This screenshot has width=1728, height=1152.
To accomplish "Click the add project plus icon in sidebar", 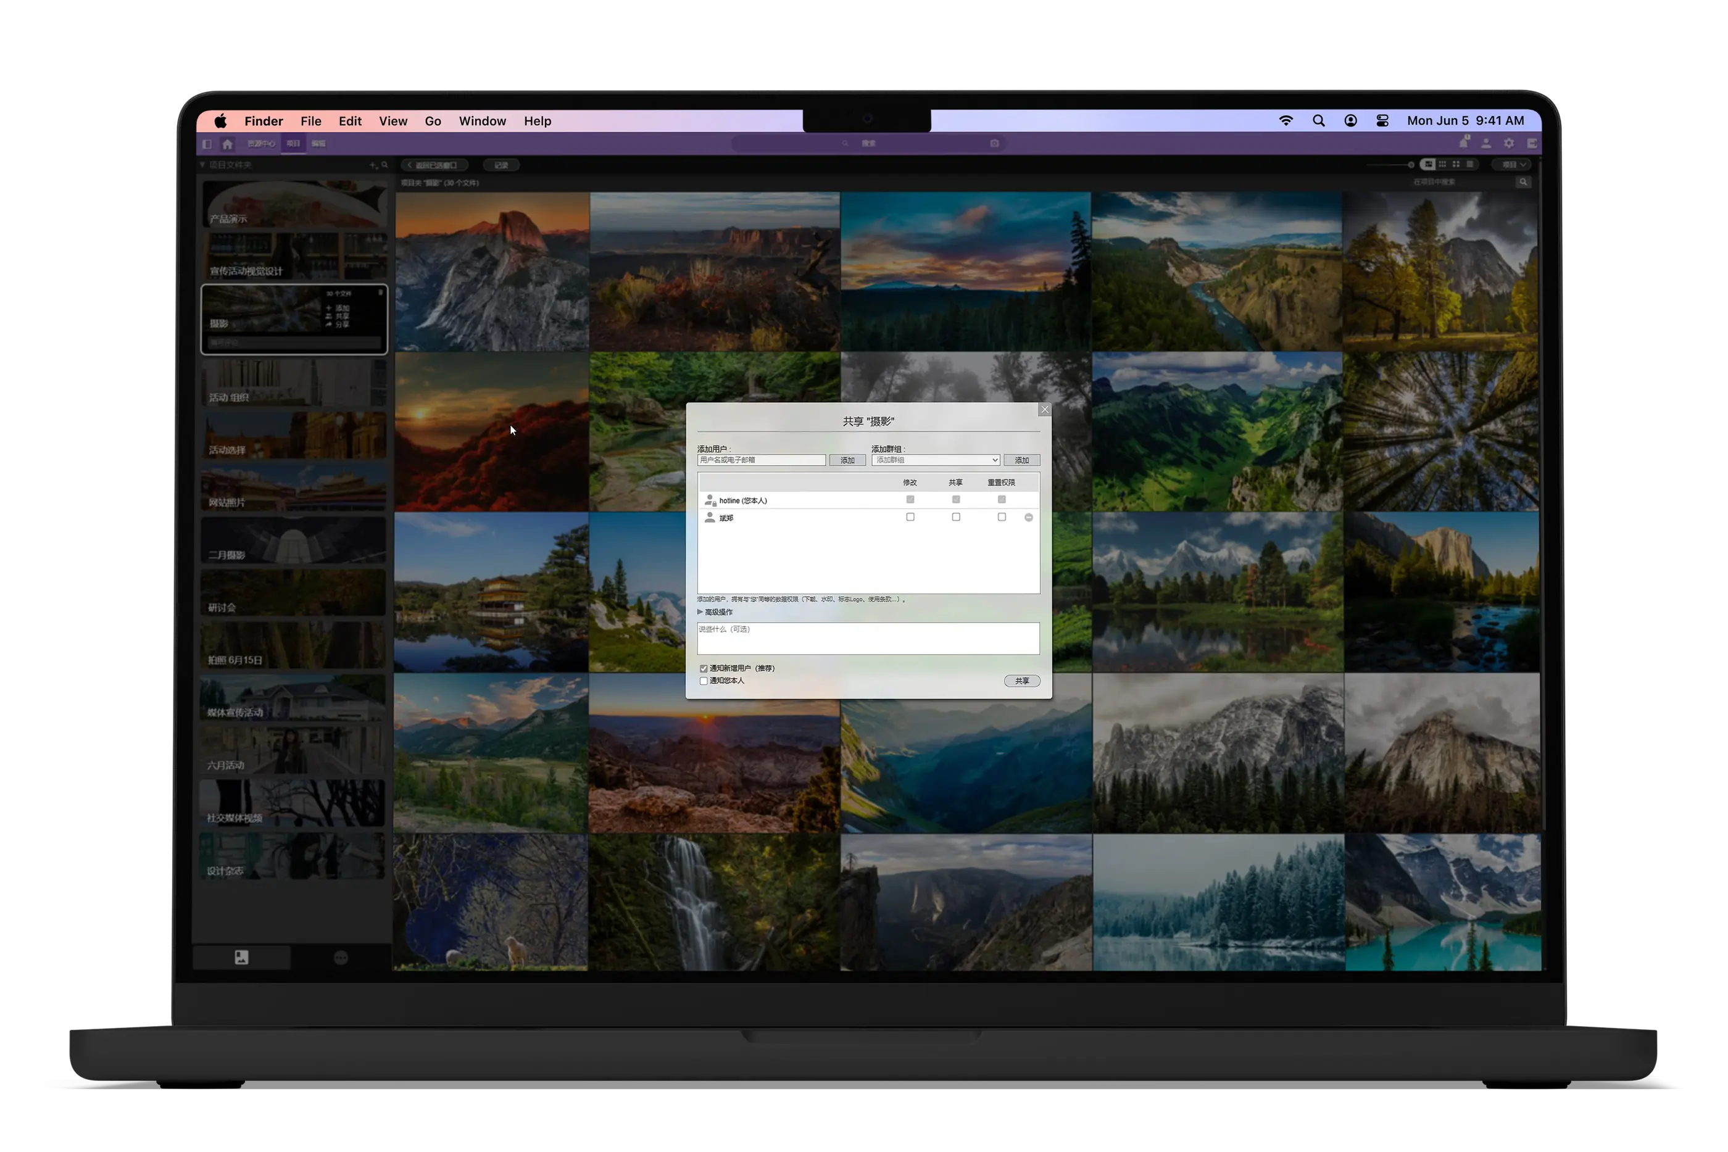I will coord(373,165).
